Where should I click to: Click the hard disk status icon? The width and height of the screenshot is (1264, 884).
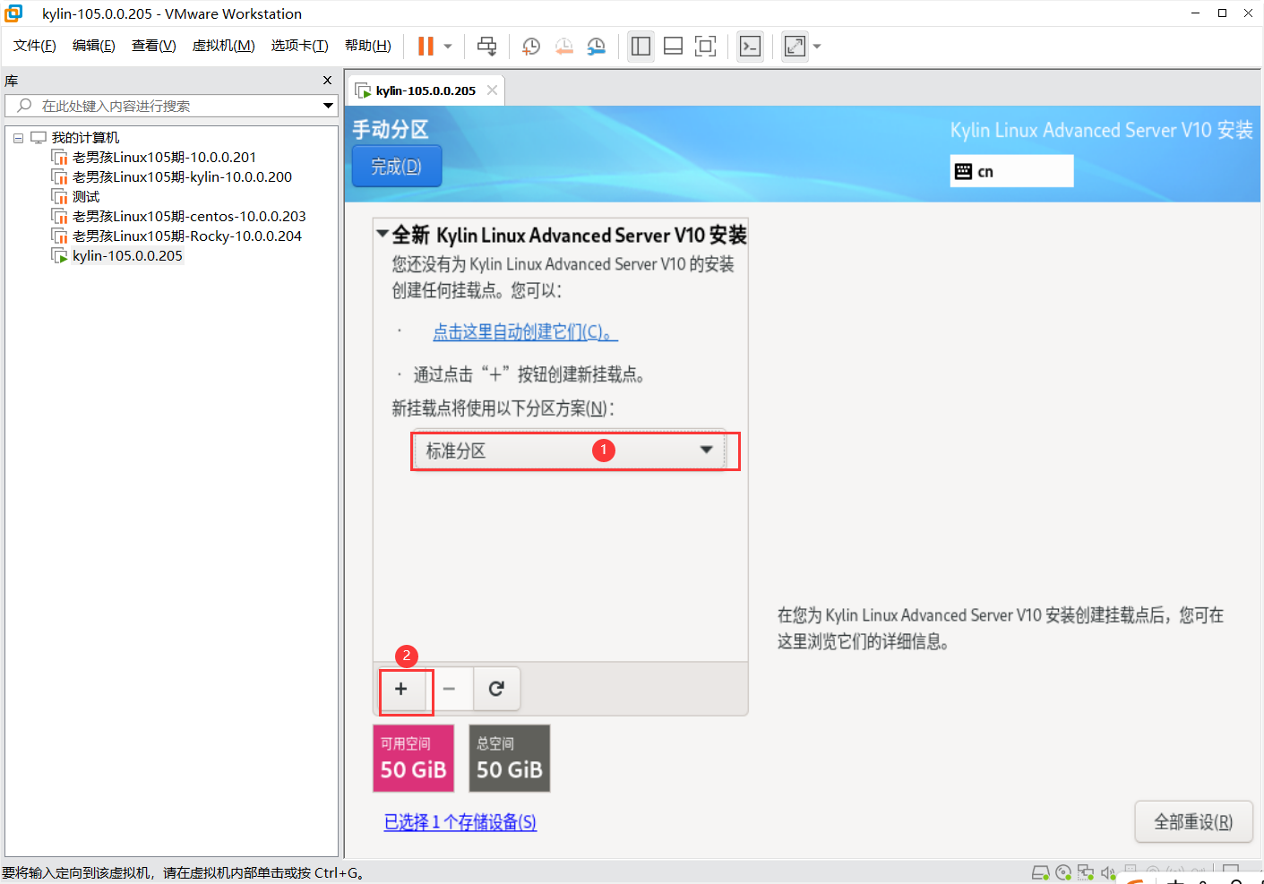point(1040,872)
